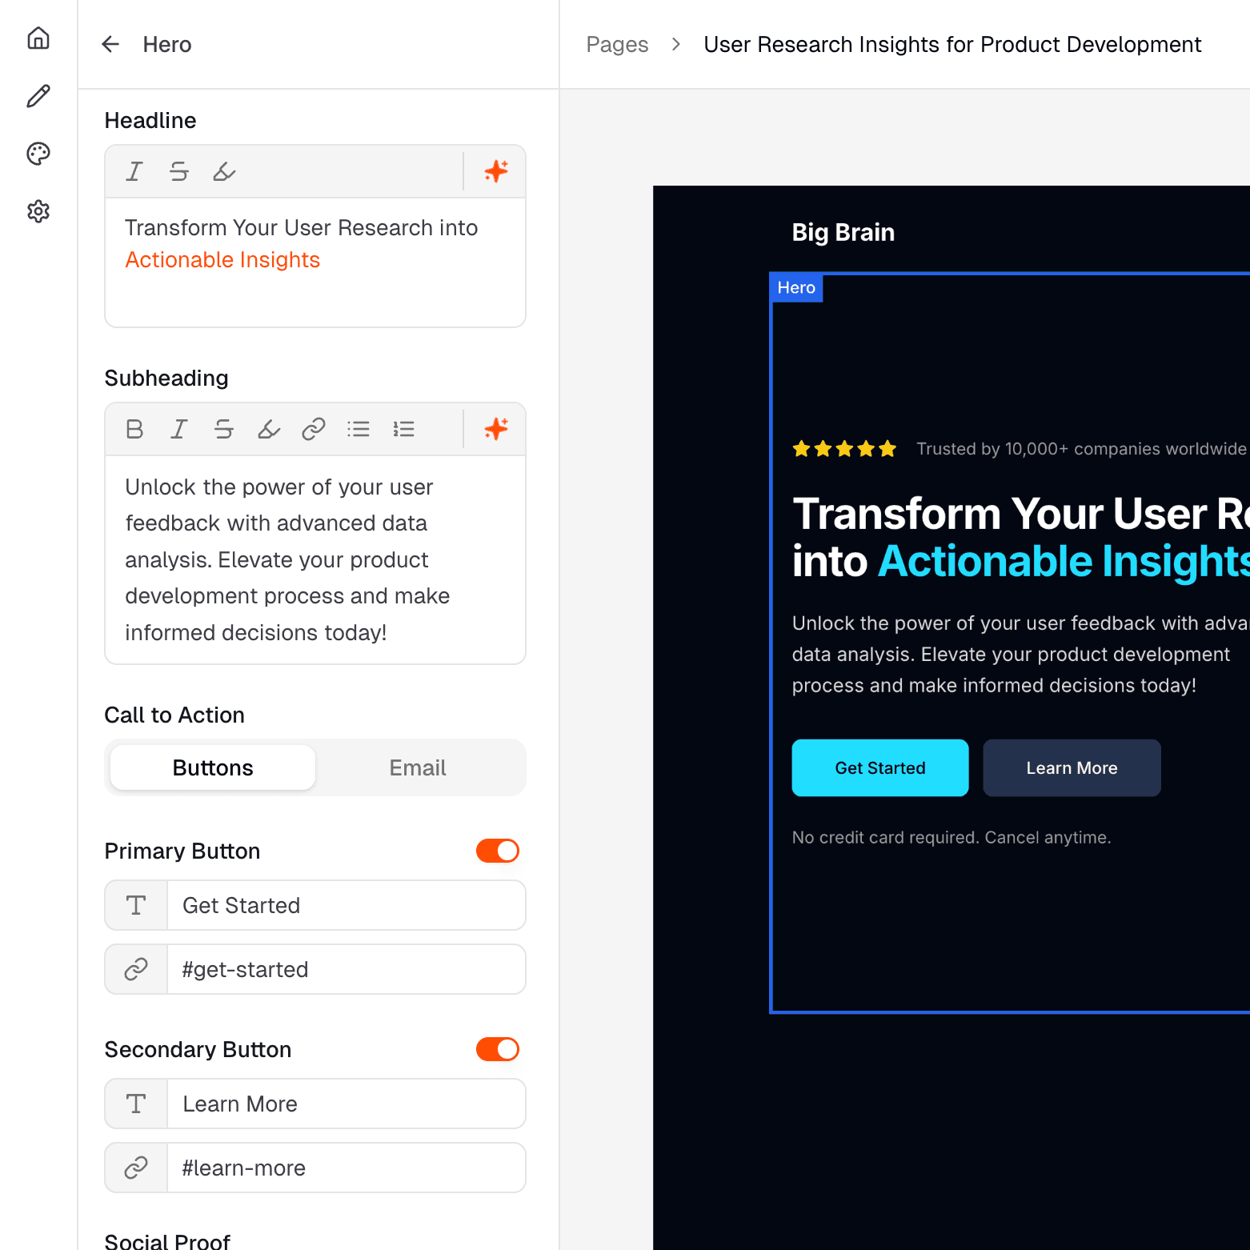The width and height of the screenshot is (1250, 1250).
Task: Apply numbered list in Subheading toolbar
Action: tap(403, 430)
